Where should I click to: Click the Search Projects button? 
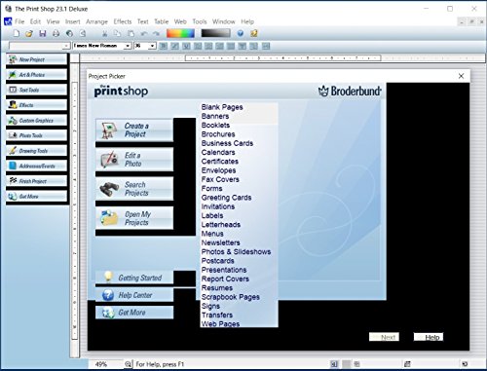pyautogui.click(x=134, y=189)
